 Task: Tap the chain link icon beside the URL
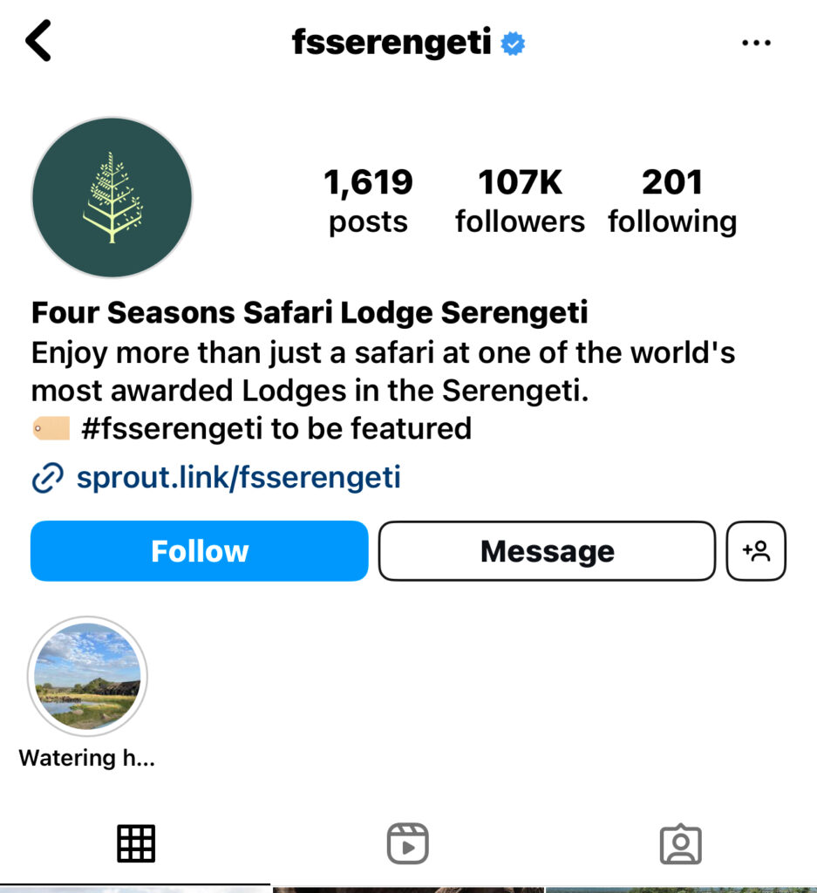point(47,477)
